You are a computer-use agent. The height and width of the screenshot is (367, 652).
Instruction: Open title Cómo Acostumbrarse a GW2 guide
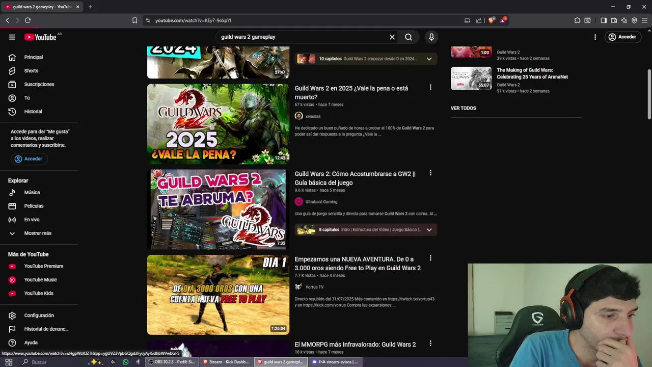tap(355, 178)
